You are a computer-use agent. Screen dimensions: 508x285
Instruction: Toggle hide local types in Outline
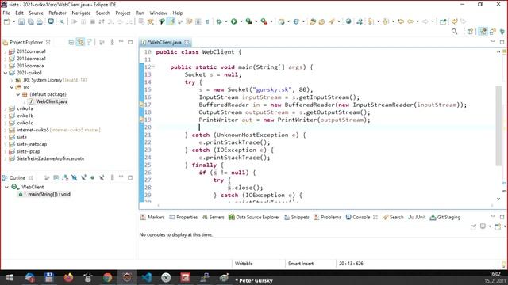click(102, 177)
